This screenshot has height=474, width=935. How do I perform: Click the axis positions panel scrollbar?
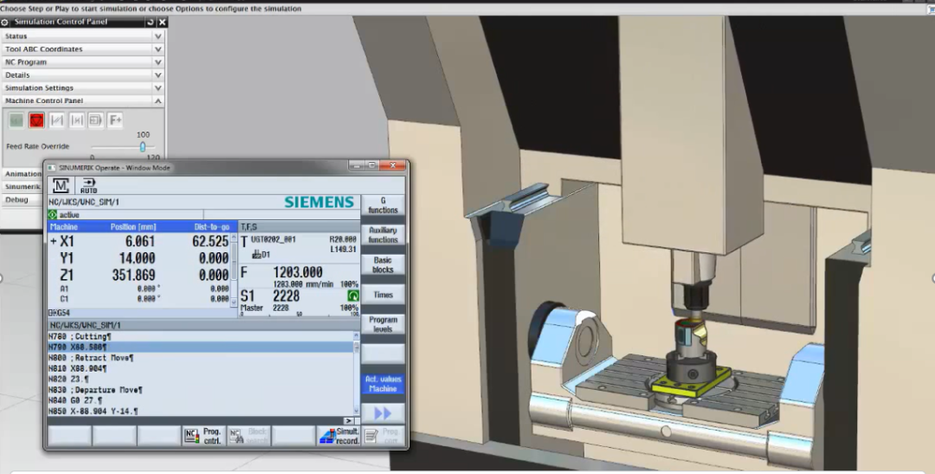click(x=234, y=270)
